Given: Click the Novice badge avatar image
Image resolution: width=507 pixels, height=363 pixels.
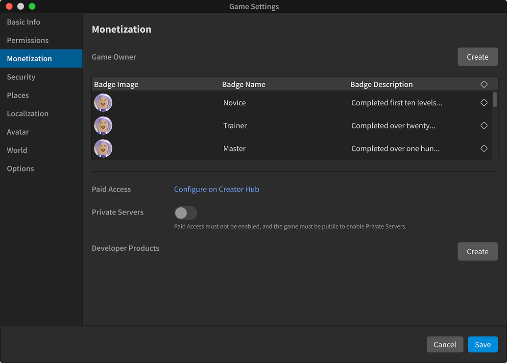Looking at the screenshot, I should click(103, 103).
